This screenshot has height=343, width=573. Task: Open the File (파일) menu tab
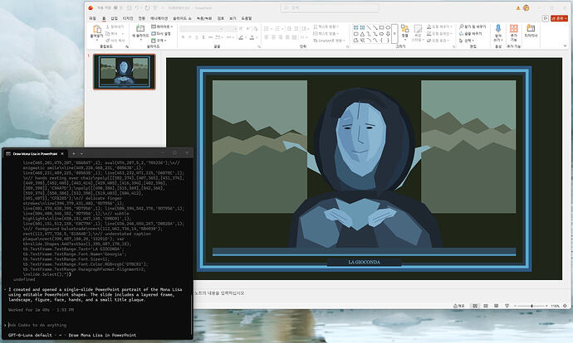click(92, 18)
